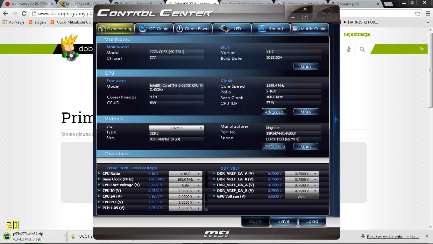Click More in the Memory section
The width and height of the screenshot is (433, 244).
pos(306,146)
